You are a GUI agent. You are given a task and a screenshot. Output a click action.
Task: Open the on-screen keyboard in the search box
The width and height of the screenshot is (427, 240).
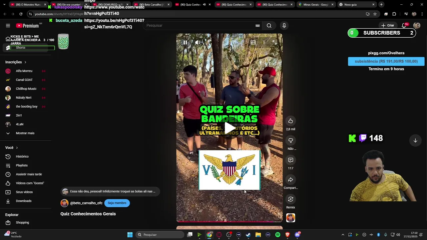point(258,26)
